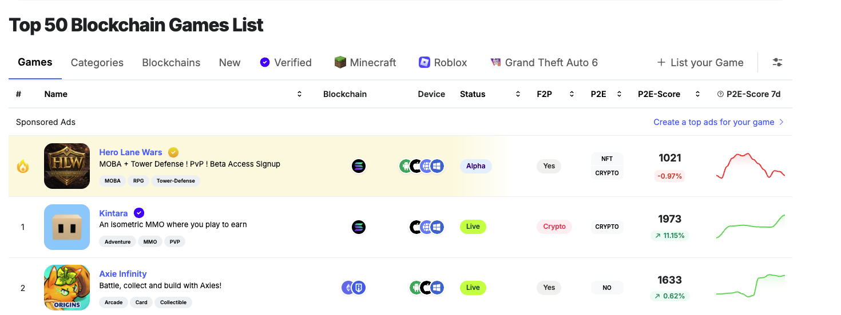
Task: Sort the list by Name column
Action: (299, 94)
